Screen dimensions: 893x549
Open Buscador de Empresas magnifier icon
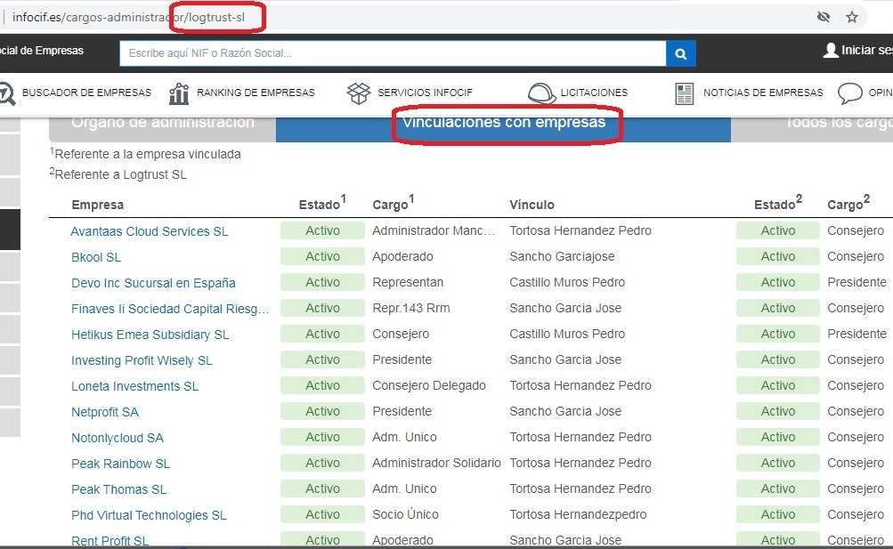click(x=7, y=93)
